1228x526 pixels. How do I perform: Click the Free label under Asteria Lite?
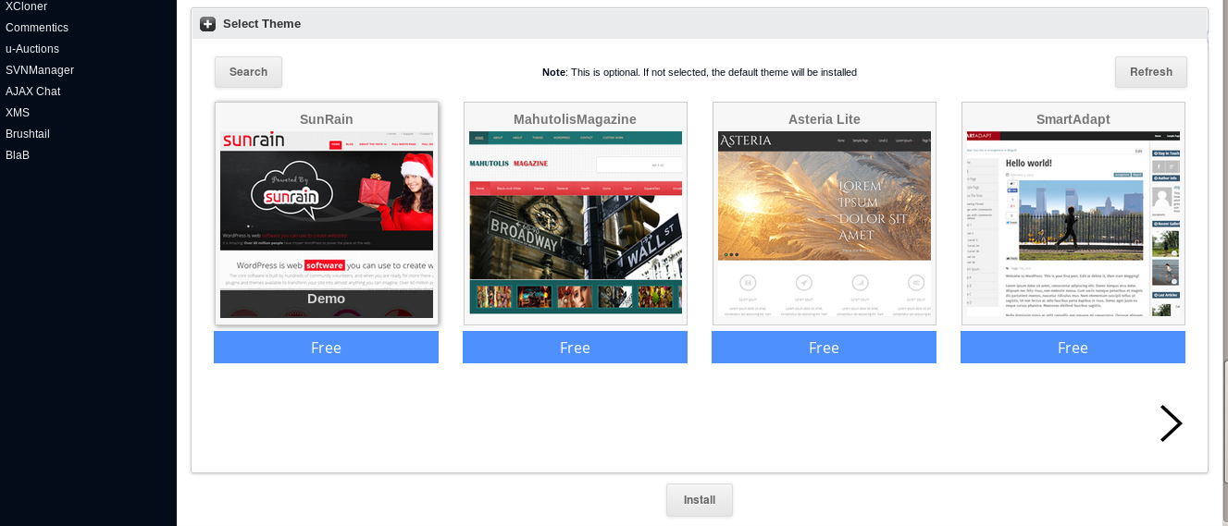824,348
